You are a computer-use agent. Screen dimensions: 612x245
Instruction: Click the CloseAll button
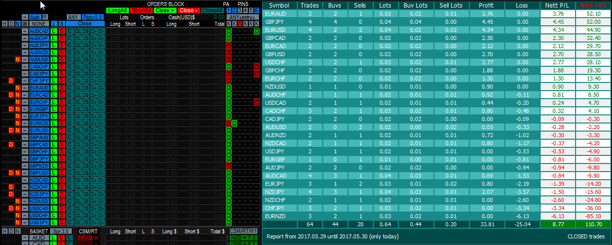[x=212, y=10]
